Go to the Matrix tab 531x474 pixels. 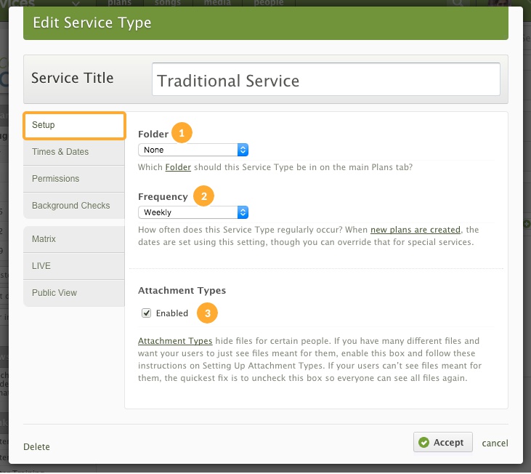pos(74,239)
